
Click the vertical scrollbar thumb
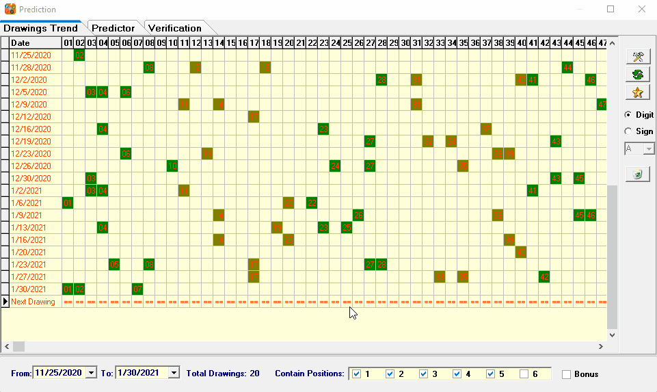[612, 257]
